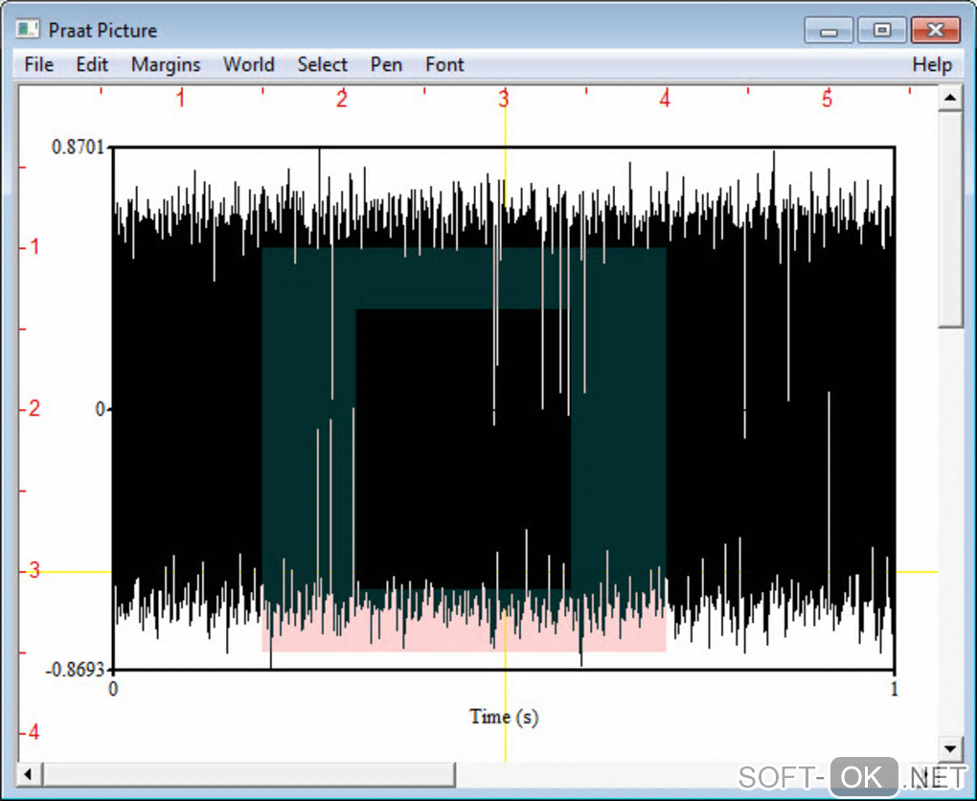The width and height of the screenshot is (977, 801).
Task: Click the horizontal scrollbar thumb
Action: point(249,773)
